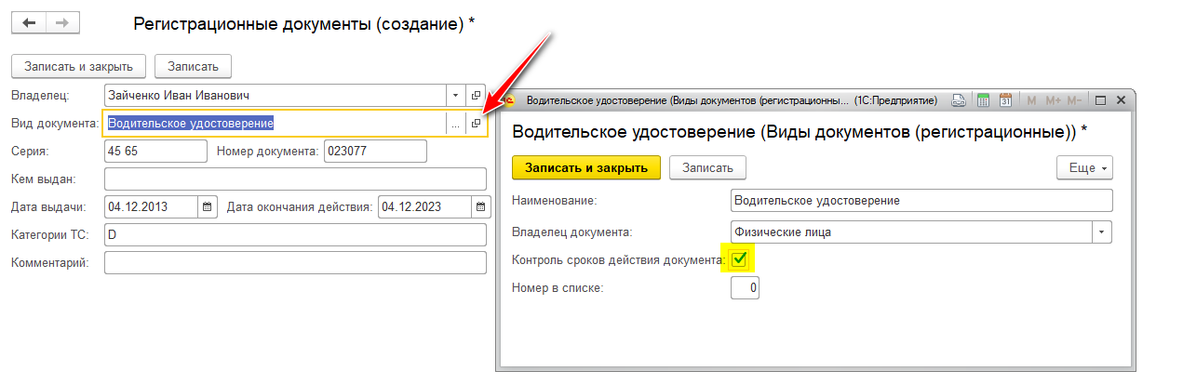
Task: Open the Владелец field's linked record icon
Action: pos(476,96)
